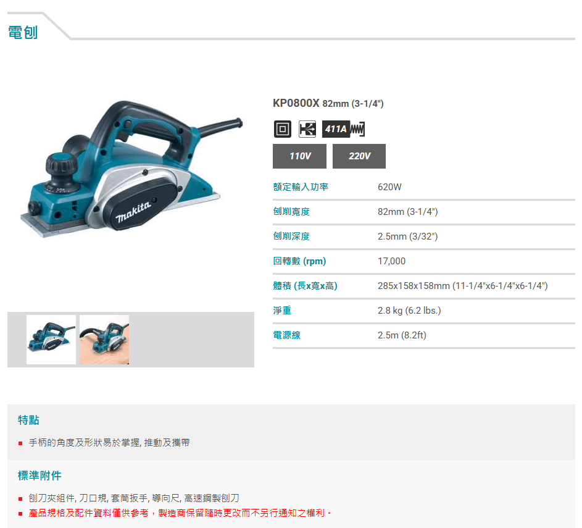Image resolution: width=582 pixels, height=528 pixels.
Task: Click the red disclaimer notice text
Action: point(180,513)
